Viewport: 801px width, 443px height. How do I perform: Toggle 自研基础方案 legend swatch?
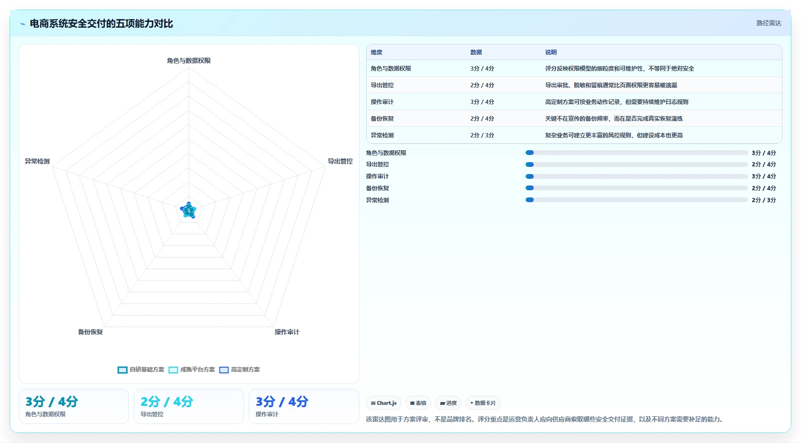[123, 370]
